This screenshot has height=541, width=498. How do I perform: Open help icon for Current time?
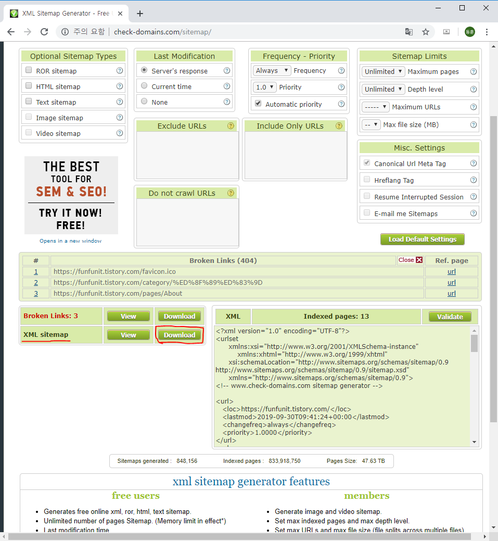point(227,86)
